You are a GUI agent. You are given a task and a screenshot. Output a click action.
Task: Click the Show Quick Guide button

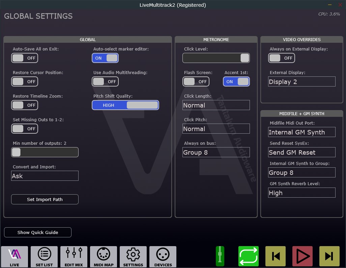pyautogui.click(x=38, y=232)
